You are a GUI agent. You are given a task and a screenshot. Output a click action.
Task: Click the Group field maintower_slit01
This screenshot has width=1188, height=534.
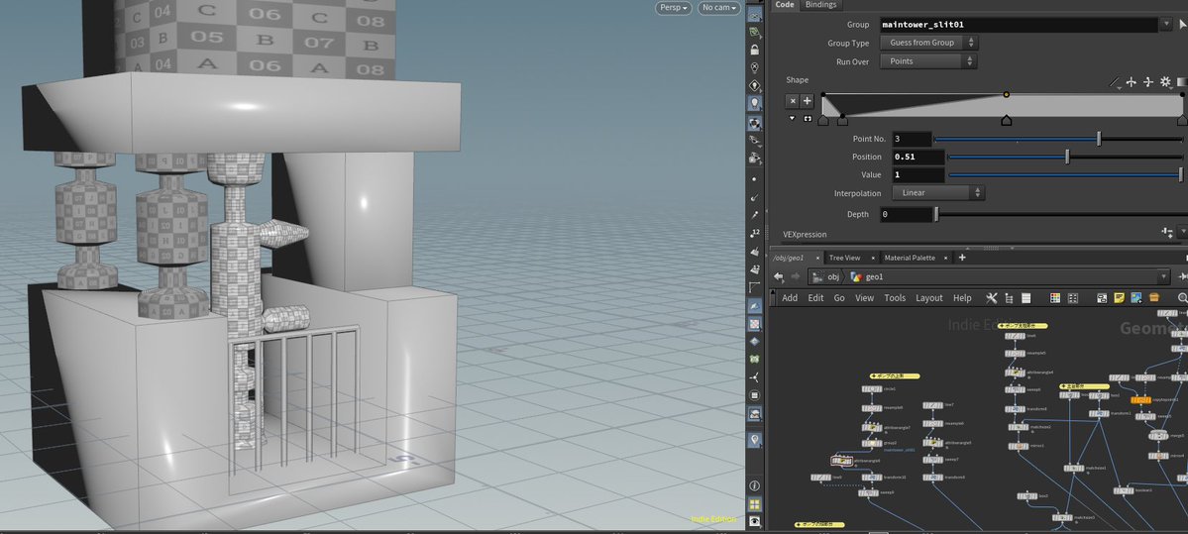1020,25
